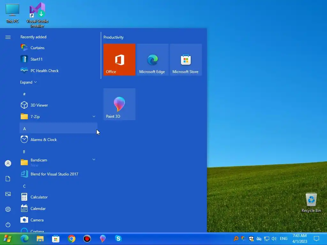Click the OneDrive cloud tray icon
Screen dimensions: 327x245
tap(259, 239)
